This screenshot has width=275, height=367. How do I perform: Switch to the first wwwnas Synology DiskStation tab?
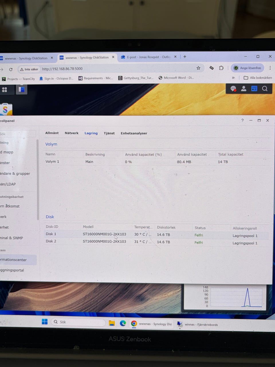[x=26, y=58]
